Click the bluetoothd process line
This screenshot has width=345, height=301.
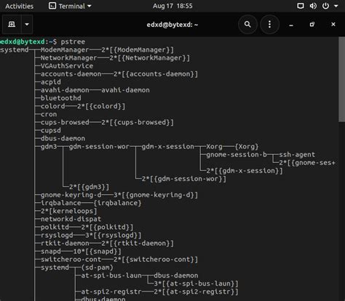[61, 98]
